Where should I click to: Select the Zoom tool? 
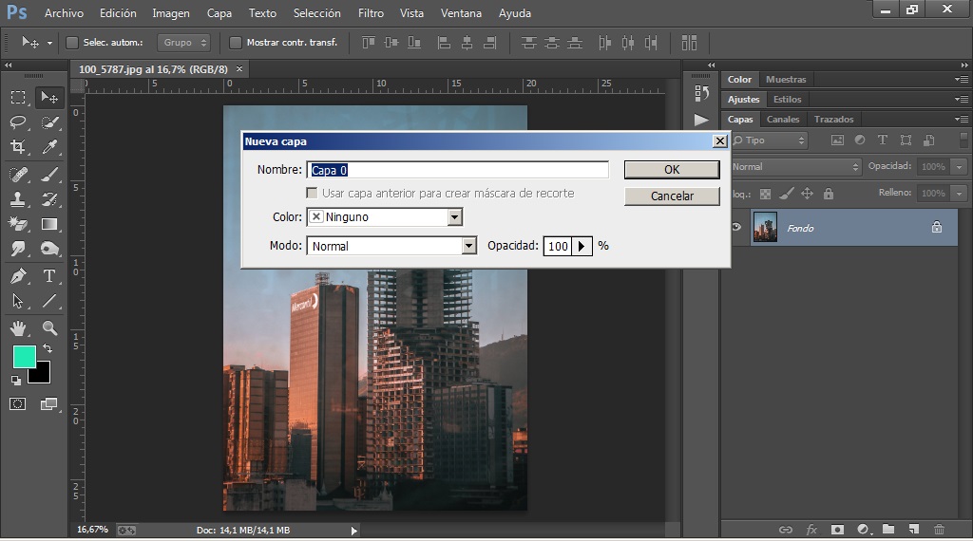point(49,327)
